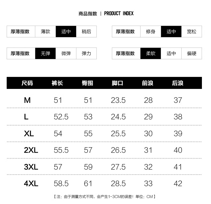Click the 脚口 column header
Viewport: 211px width, 204px height.
(x=118, y=83)
